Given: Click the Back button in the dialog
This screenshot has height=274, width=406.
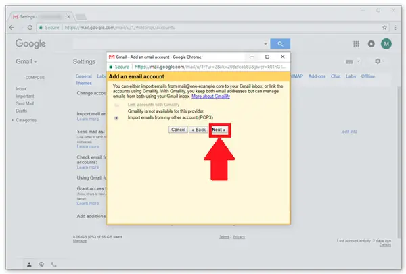Looking at the screenshot, I should pos(198,130).
